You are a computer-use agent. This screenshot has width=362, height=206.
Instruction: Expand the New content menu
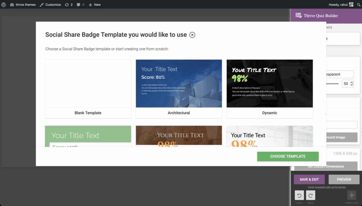94,5
